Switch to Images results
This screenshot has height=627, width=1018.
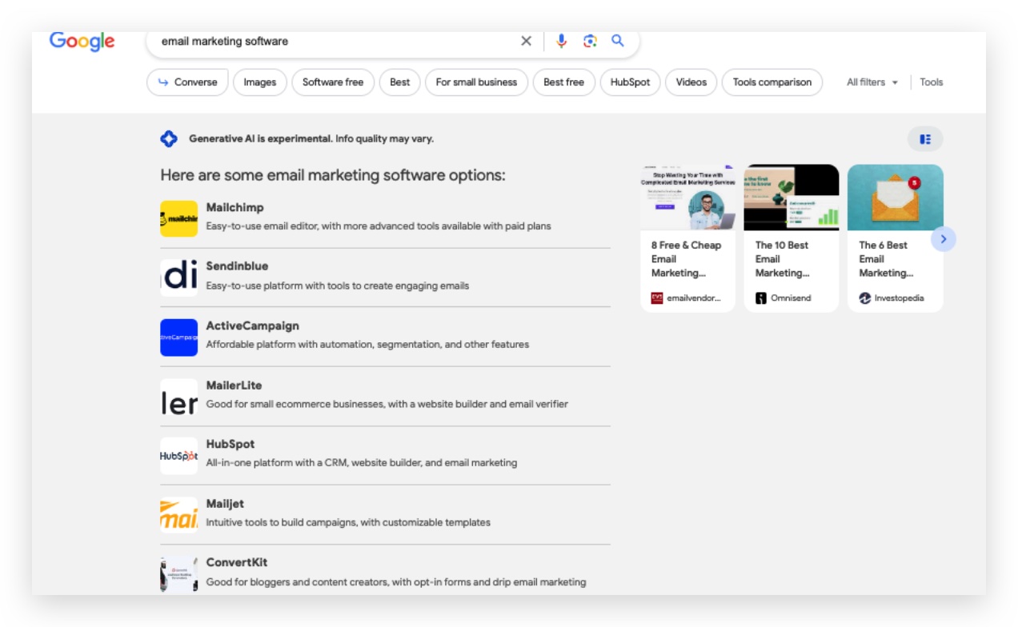pos(260,82)
